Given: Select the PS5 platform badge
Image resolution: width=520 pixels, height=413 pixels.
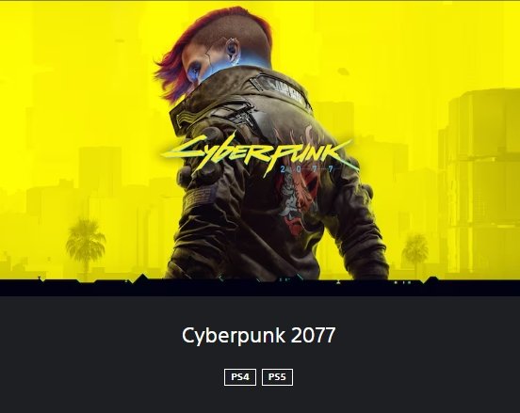Looking at the screenshot, I should [277, 377].
